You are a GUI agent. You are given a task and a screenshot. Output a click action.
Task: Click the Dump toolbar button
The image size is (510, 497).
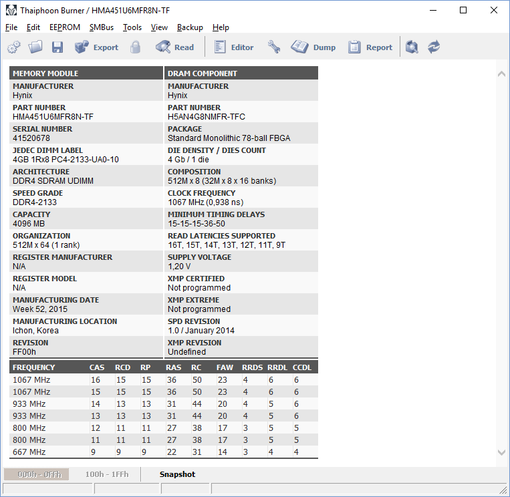point(313,47)
